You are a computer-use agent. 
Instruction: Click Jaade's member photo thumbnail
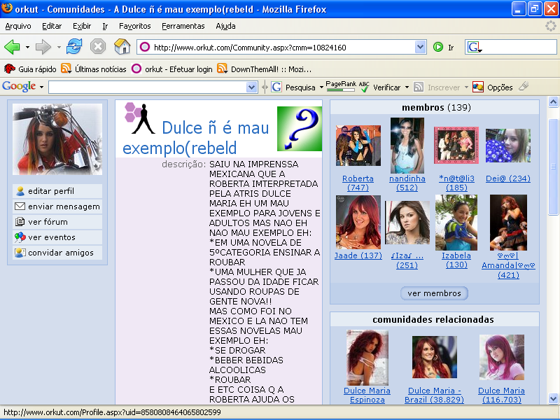[x=358, y=222]
